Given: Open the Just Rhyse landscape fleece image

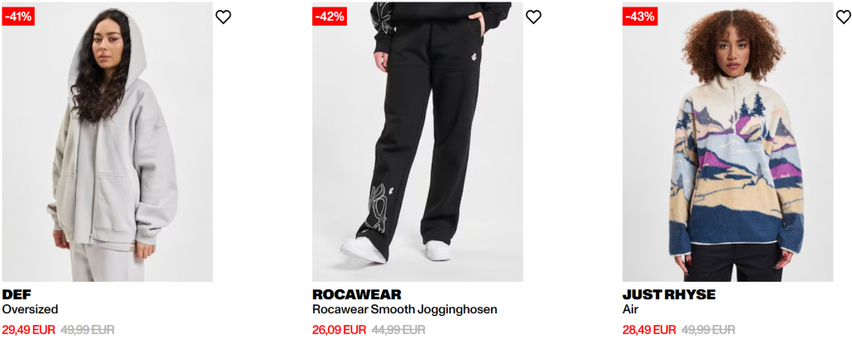Looking at the screenshot, I should point(727,142).
